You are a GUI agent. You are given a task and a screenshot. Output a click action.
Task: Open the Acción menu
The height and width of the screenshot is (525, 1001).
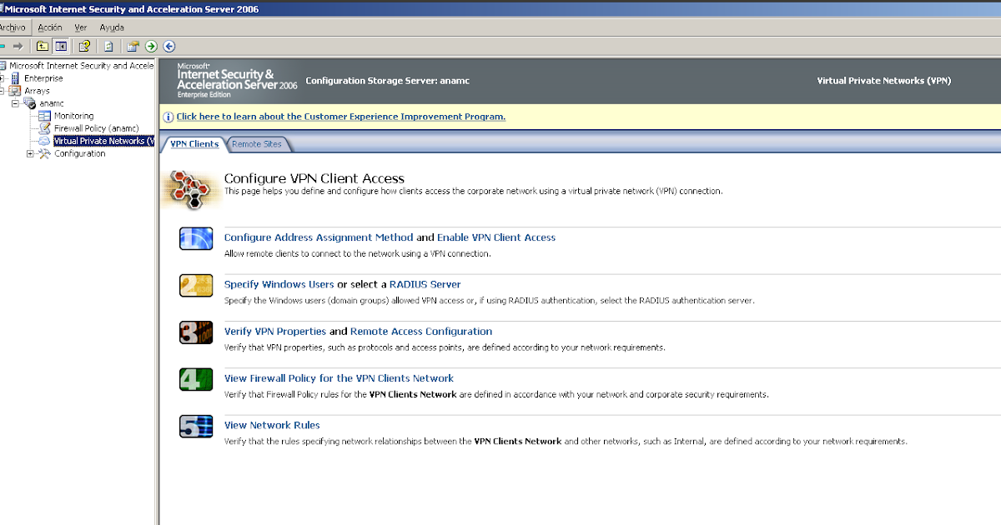tap(50, 27)
